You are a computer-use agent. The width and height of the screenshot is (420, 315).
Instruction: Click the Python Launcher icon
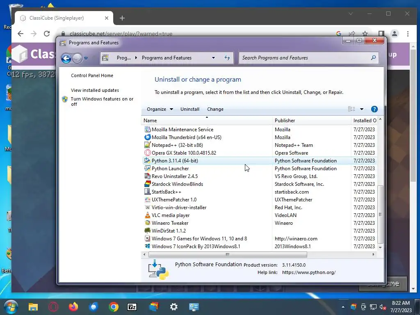[x=147, y=168]
